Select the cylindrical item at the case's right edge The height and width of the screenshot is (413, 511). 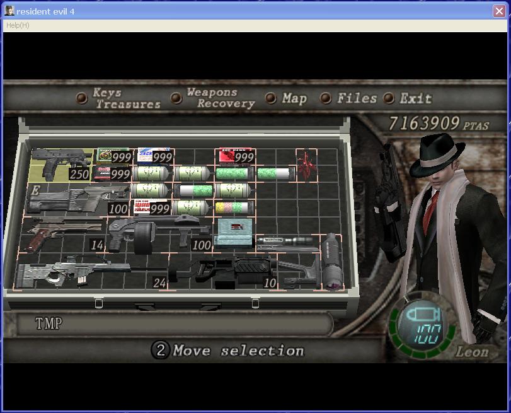[x=332, y=262]
